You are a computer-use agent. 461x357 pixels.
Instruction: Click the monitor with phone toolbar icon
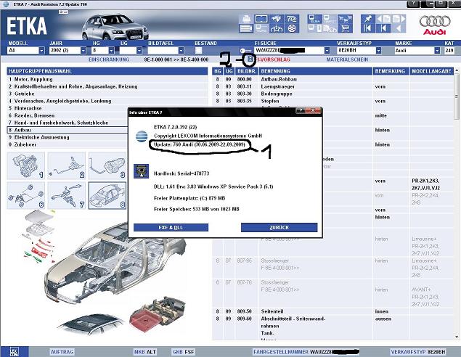coord(315,28)
